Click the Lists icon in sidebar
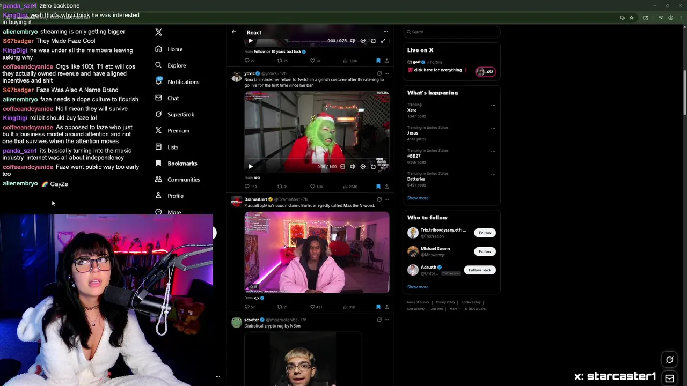 (x=158, y=147)
